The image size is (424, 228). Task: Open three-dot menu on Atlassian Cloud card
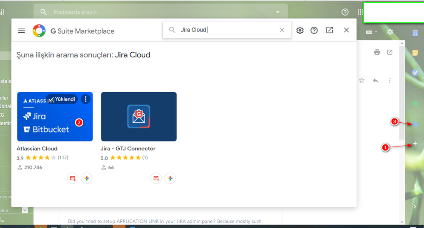pos(85,99)
